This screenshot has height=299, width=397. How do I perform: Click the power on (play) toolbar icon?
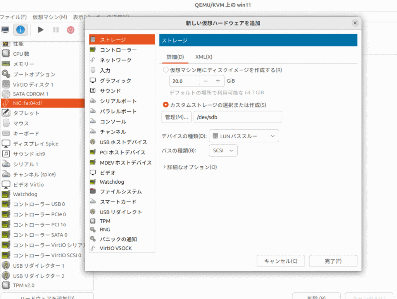pyautogui.click(x=41, y=30)
